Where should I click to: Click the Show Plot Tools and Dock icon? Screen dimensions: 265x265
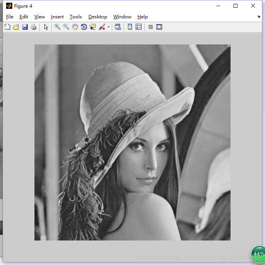159,27
